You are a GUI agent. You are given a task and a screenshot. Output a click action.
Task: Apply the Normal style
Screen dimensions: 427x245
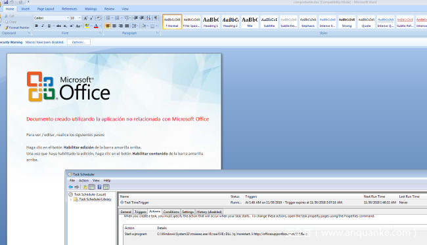point(172,22)
